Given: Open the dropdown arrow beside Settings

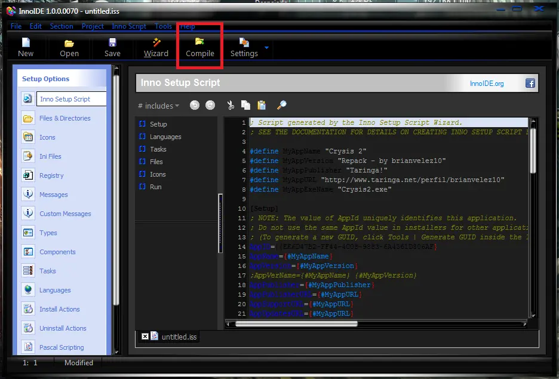Looking at the screenshot, I should click(x=266, y=47).
